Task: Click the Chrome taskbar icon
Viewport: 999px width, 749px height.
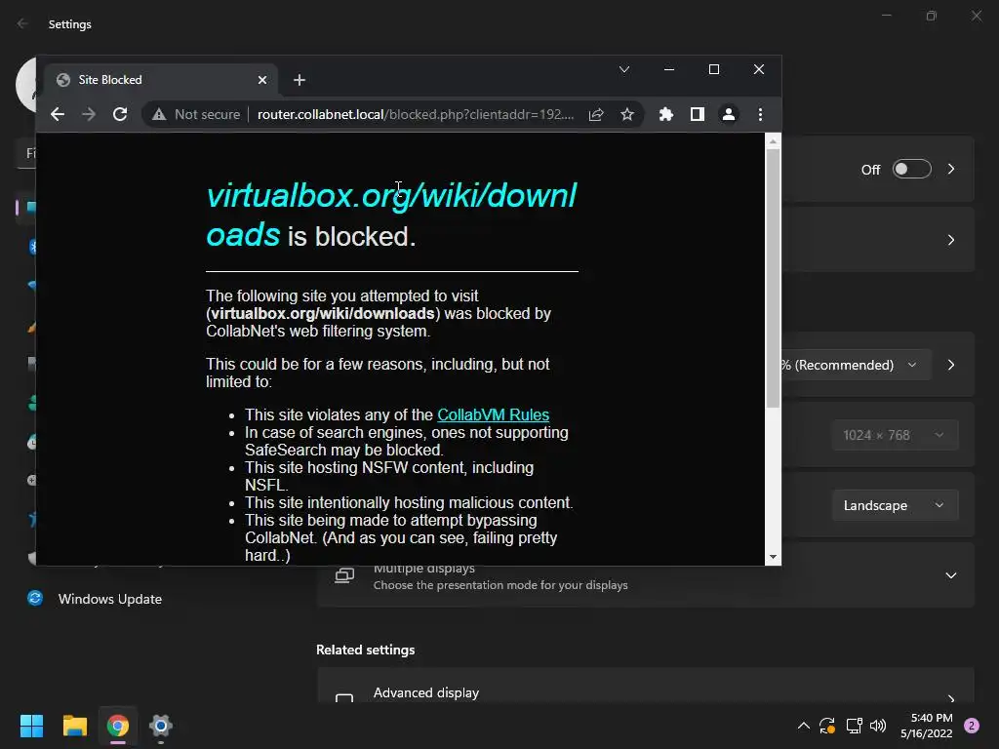Action: tap(118, 726)
